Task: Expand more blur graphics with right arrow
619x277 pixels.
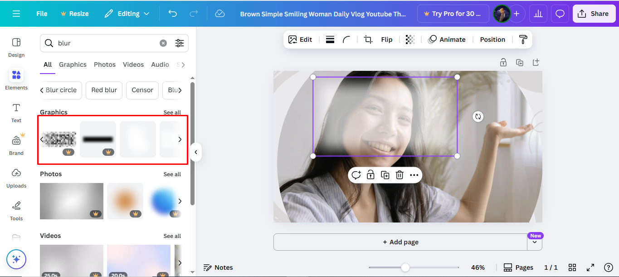Action: coord(180,139)
